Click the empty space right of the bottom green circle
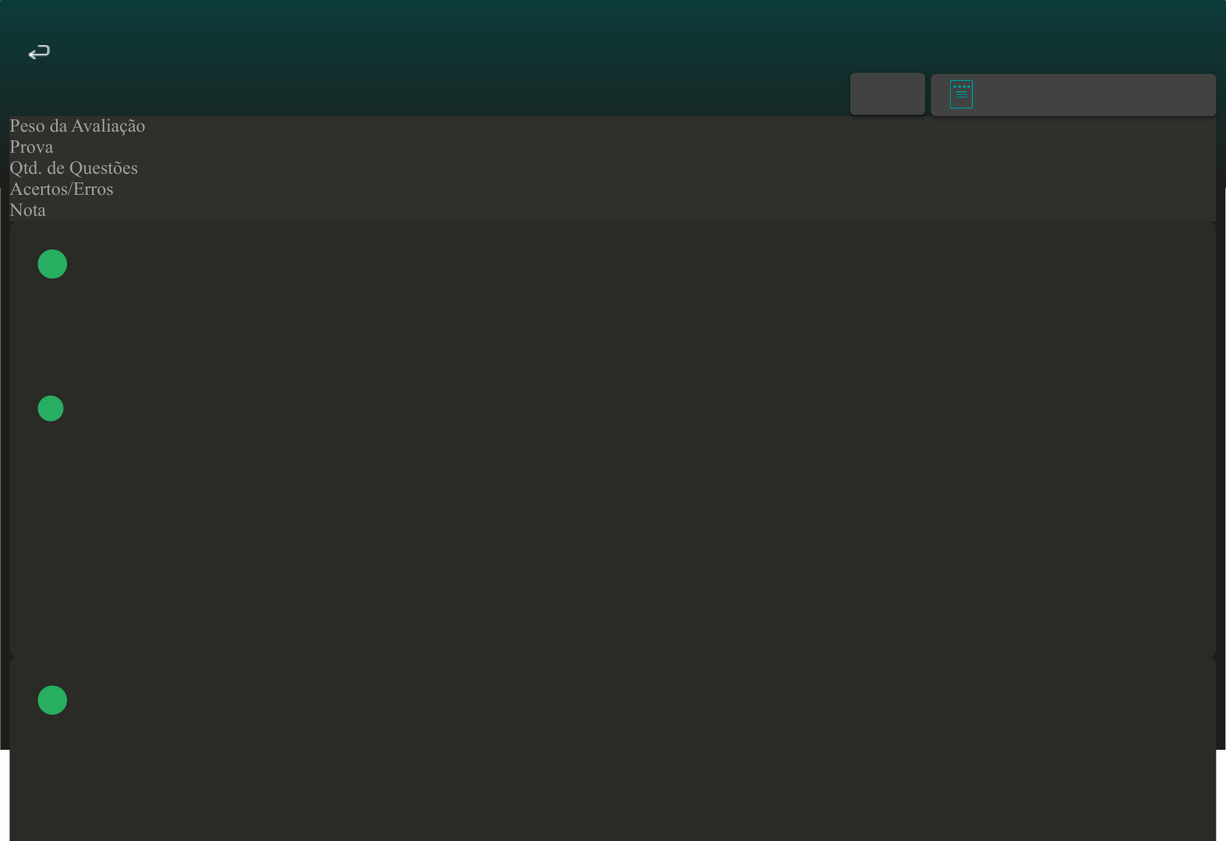Viewport: 1226px width, 841px height. (624, 700)
